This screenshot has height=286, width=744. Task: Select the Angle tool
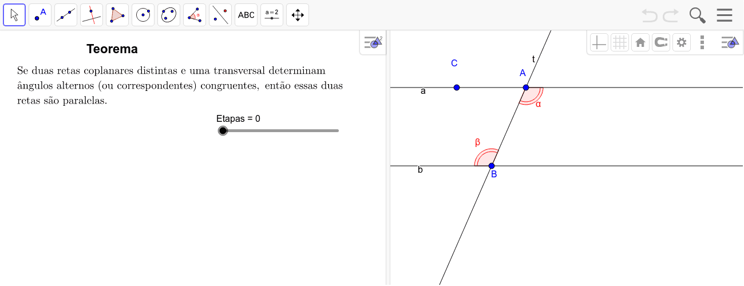coord(195,15)
